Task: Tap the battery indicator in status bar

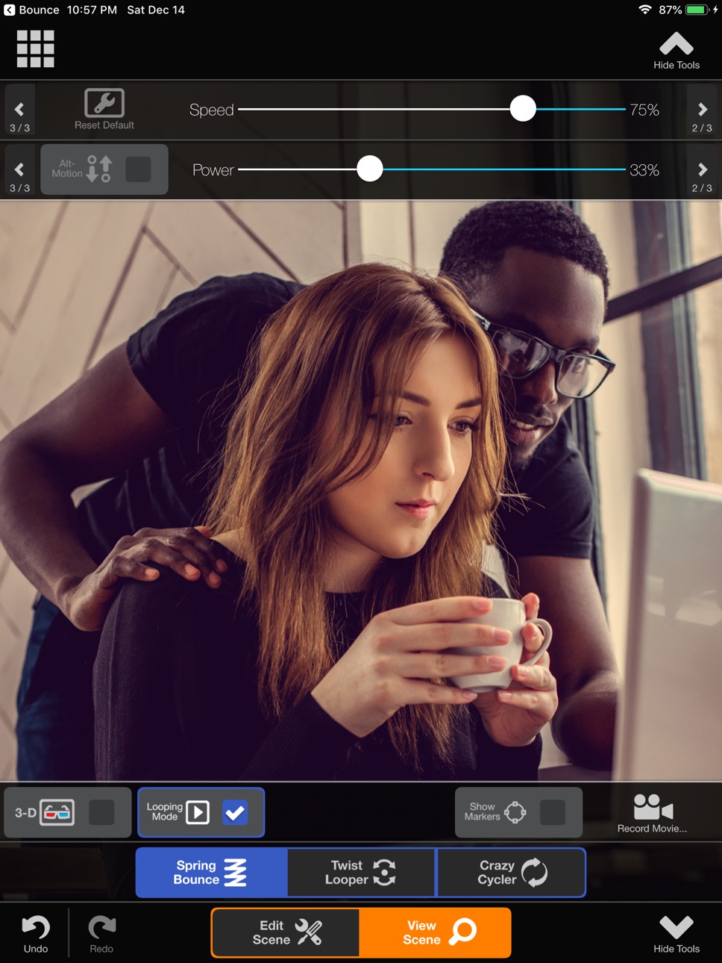Action: coord(697,10)
